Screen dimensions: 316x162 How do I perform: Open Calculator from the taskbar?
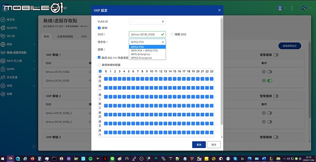pos(39,159)
